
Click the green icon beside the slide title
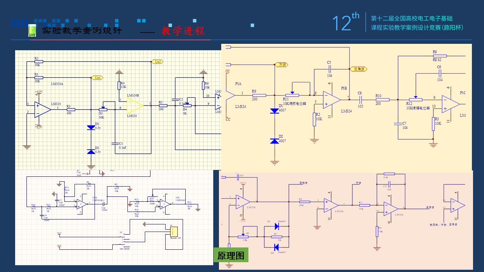pyautogui.click(x=32, y=31)
